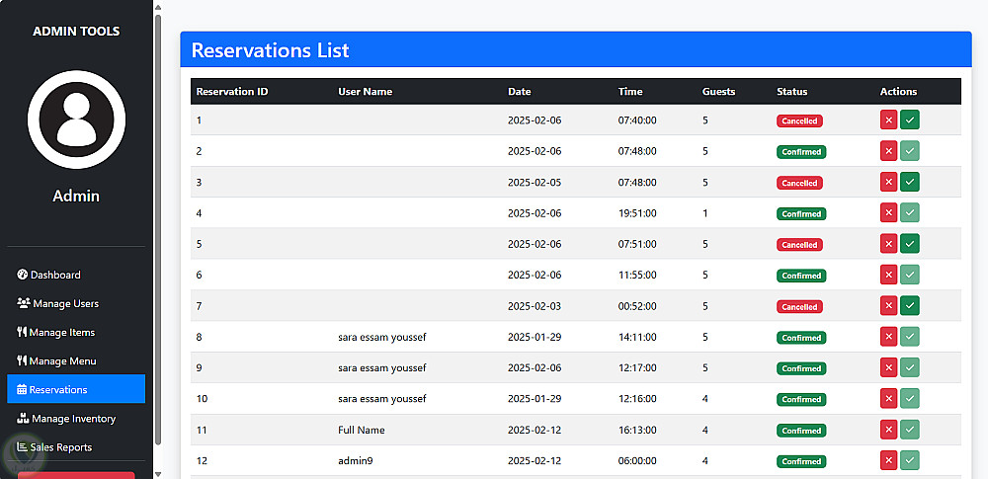View Sales Reports from sidebar
This screenshot has height=479, width=988.
[60, 447]
